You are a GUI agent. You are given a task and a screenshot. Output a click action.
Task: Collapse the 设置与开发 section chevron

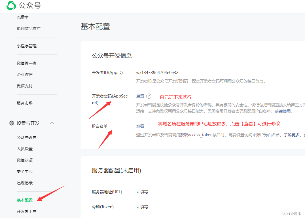point(52,123)
